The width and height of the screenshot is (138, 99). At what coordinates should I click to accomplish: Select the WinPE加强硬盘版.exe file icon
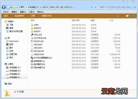click(x=32, y=58)
